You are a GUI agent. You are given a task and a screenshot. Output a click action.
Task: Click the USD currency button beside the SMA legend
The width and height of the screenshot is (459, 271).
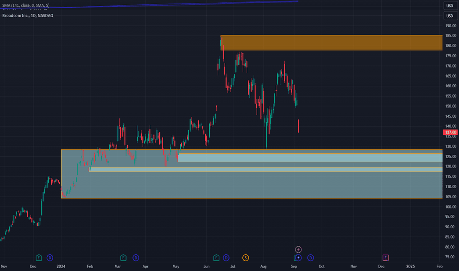450,5
